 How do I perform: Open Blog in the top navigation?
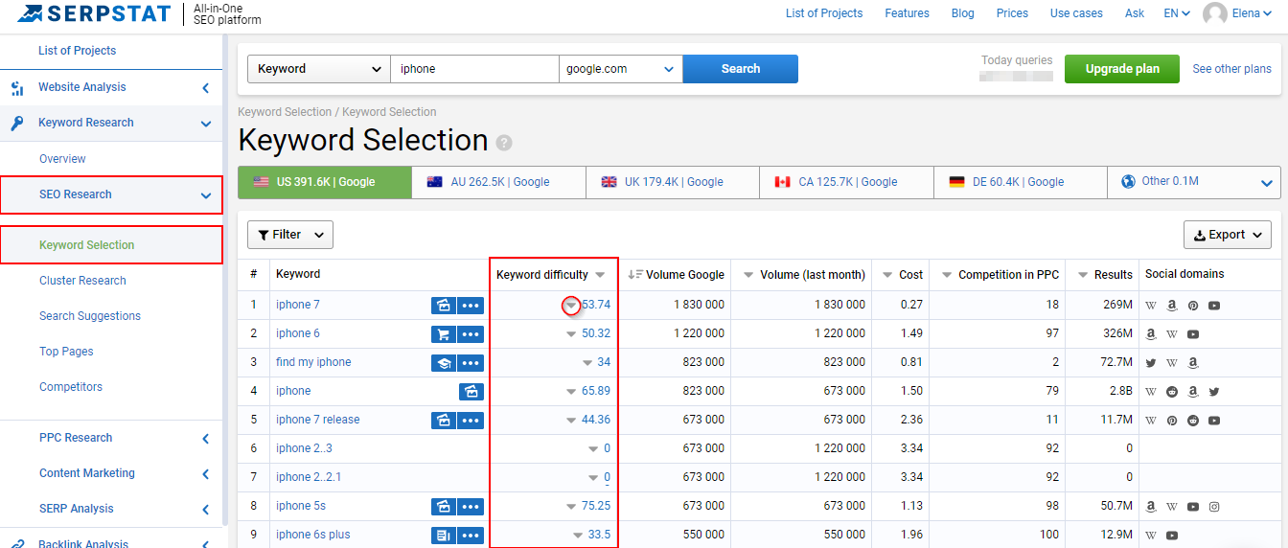[x=963, y=13]
